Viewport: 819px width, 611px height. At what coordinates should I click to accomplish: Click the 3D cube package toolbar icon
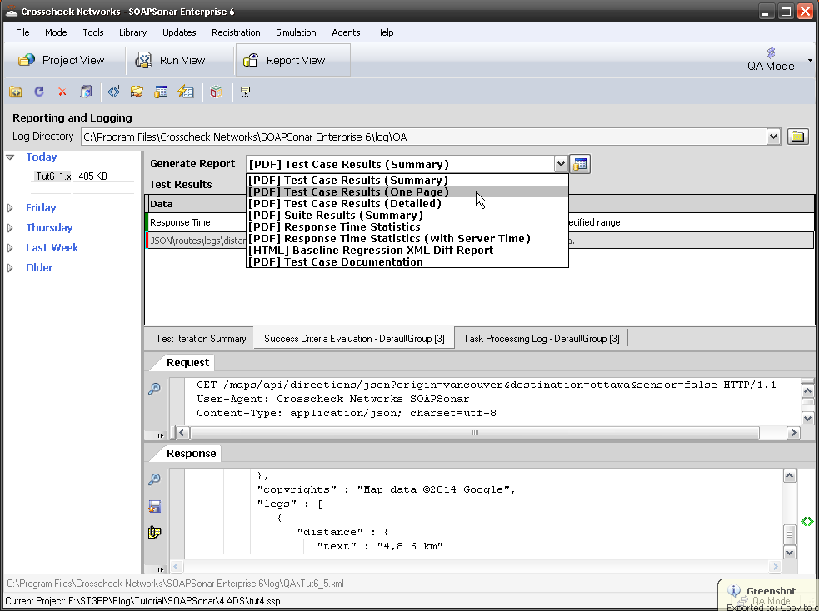[217, 92]
